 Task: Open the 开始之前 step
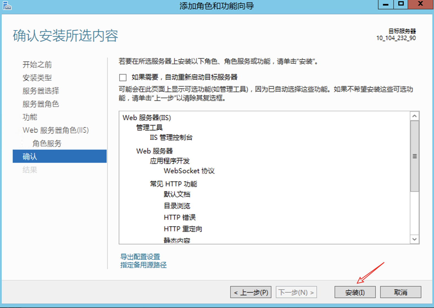point(37,65)
